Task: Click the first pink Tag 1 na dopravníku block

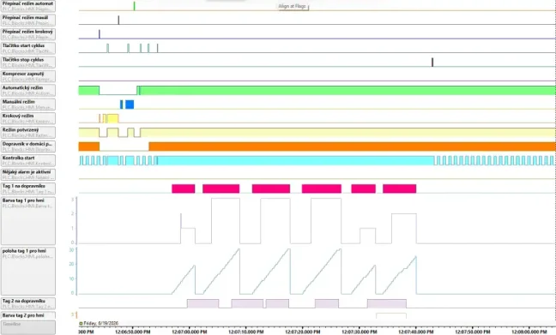Action: pyautogui.click(x=184, y=188)
